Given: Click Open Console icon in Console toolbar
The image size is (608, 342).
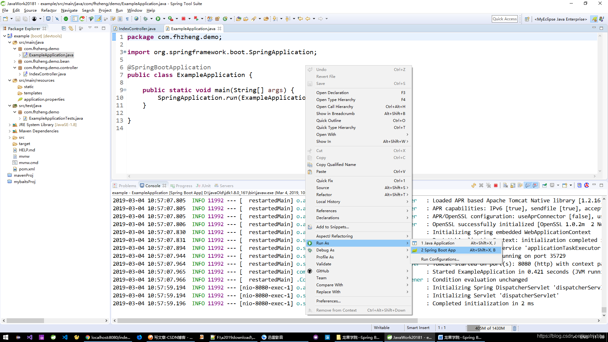Looking at the screenshot, I should pyautogui.click(x=565, y=186).
